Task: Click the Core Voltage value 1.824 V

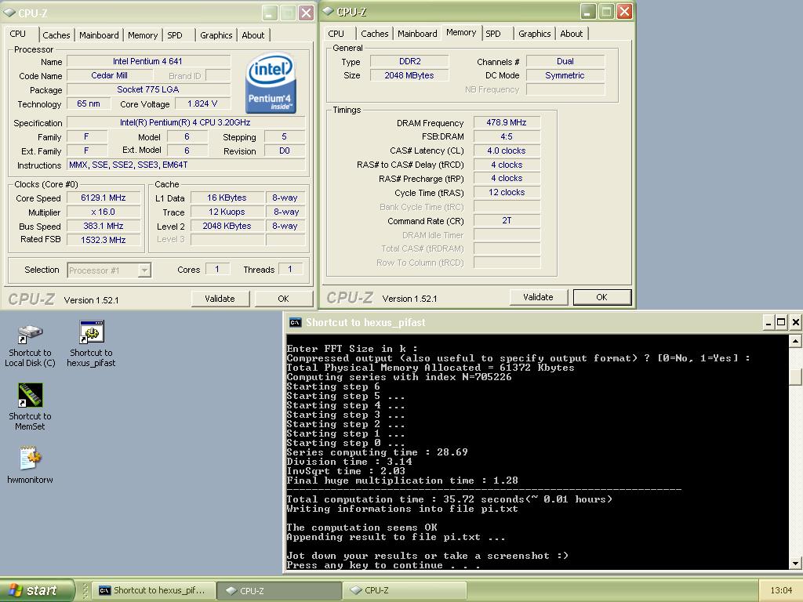Action: tap(202, 104)
